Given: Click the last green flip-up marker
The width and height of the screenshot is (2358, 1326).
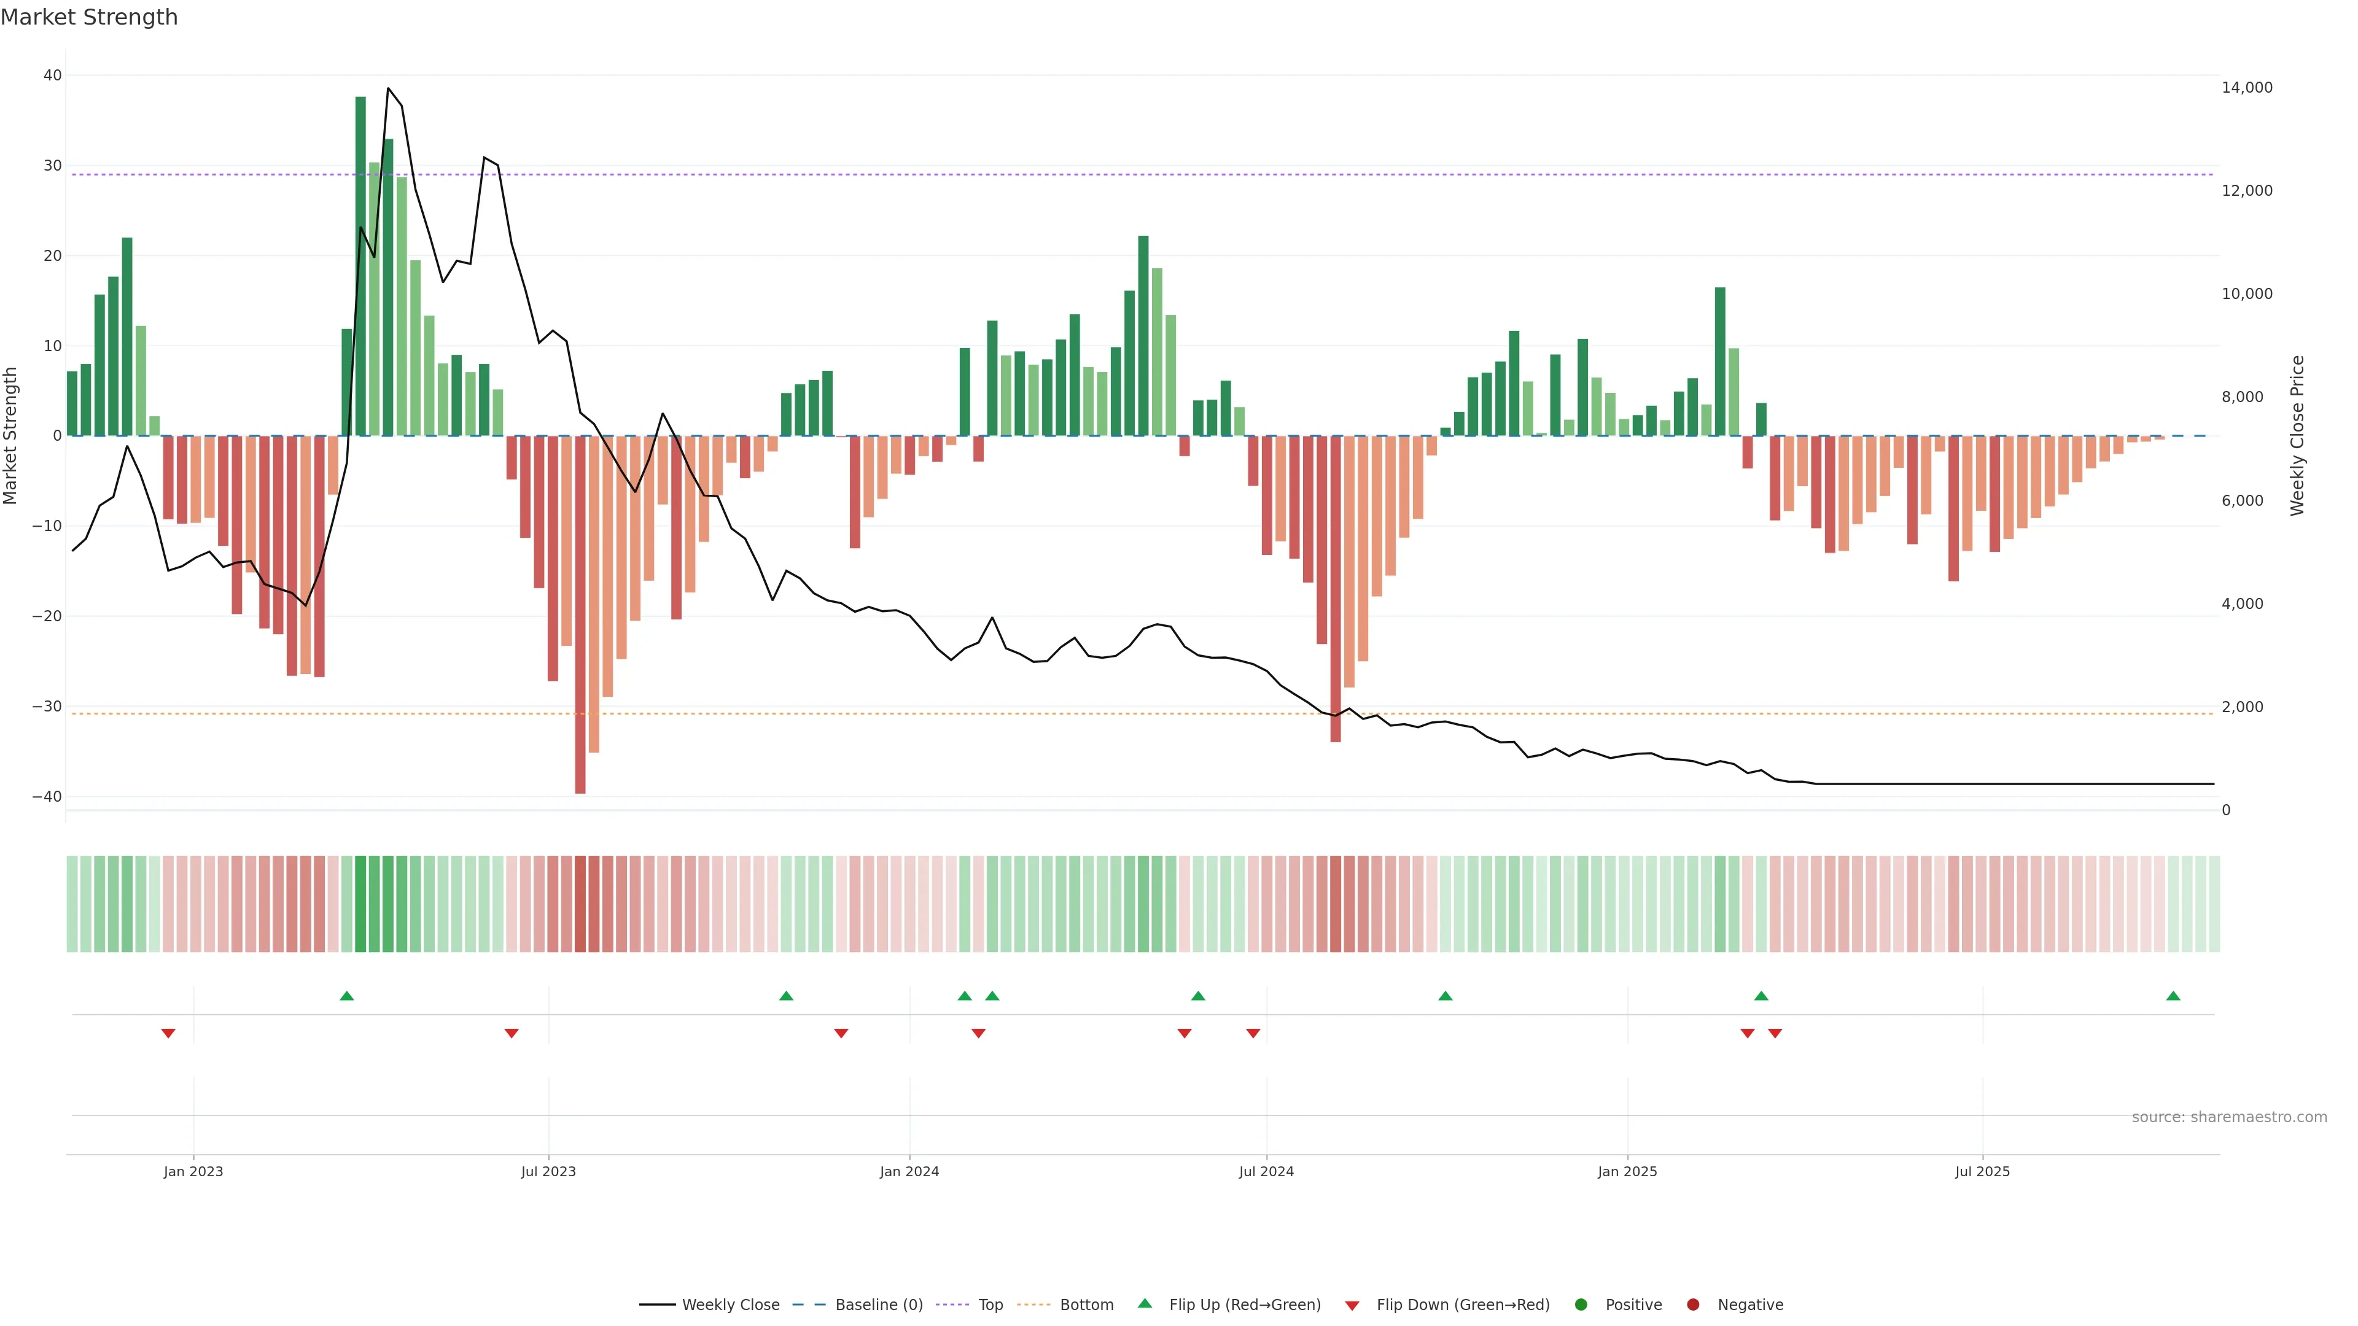Looking at the screenshot, I should click(2173, 996).
